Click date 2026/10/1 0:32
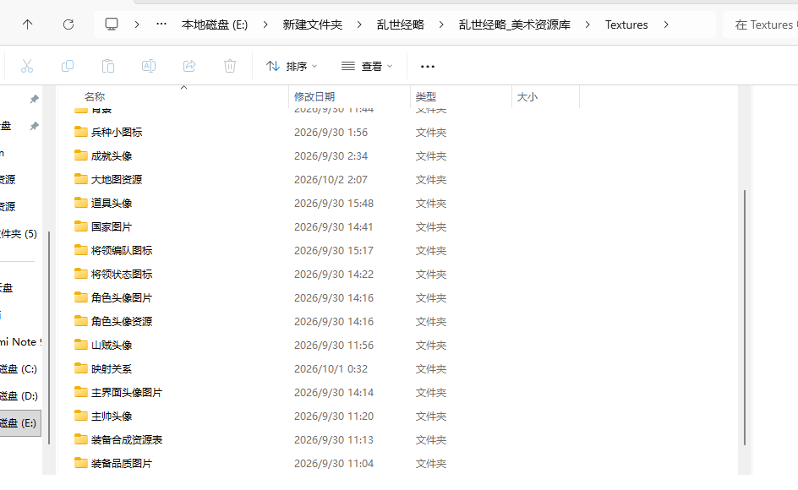798x490 pixels. pyautogui.click(x=331, y=369)
